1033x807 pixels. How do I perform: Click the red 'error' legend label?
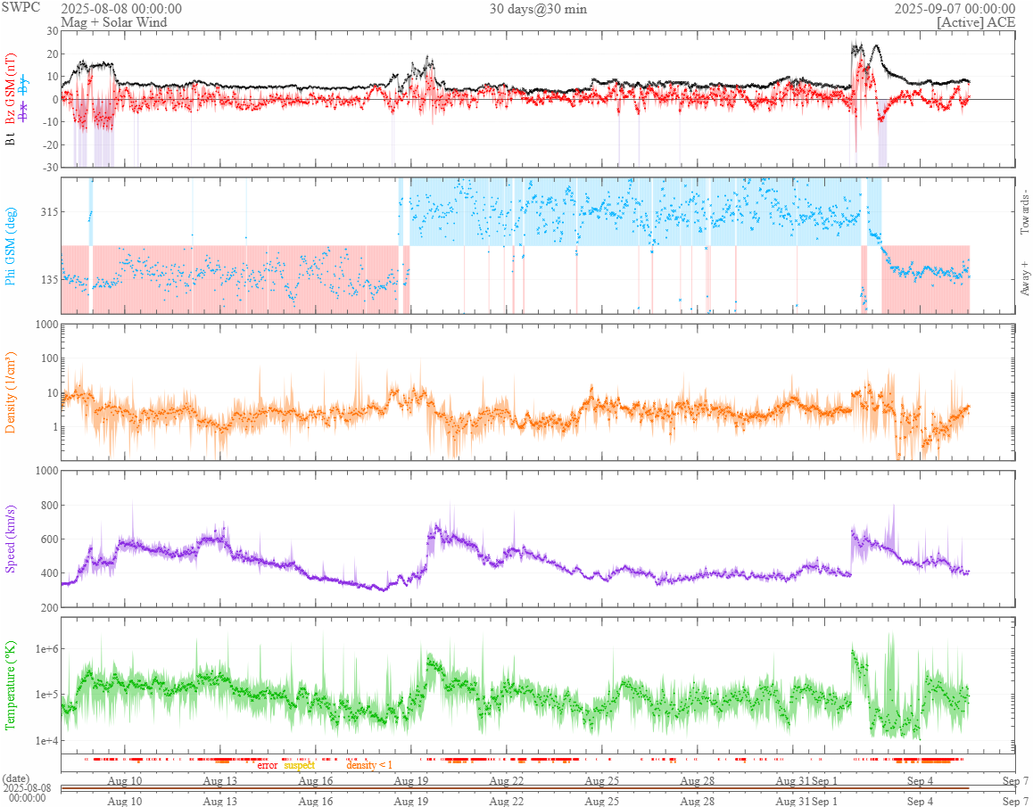click(268, 765)
